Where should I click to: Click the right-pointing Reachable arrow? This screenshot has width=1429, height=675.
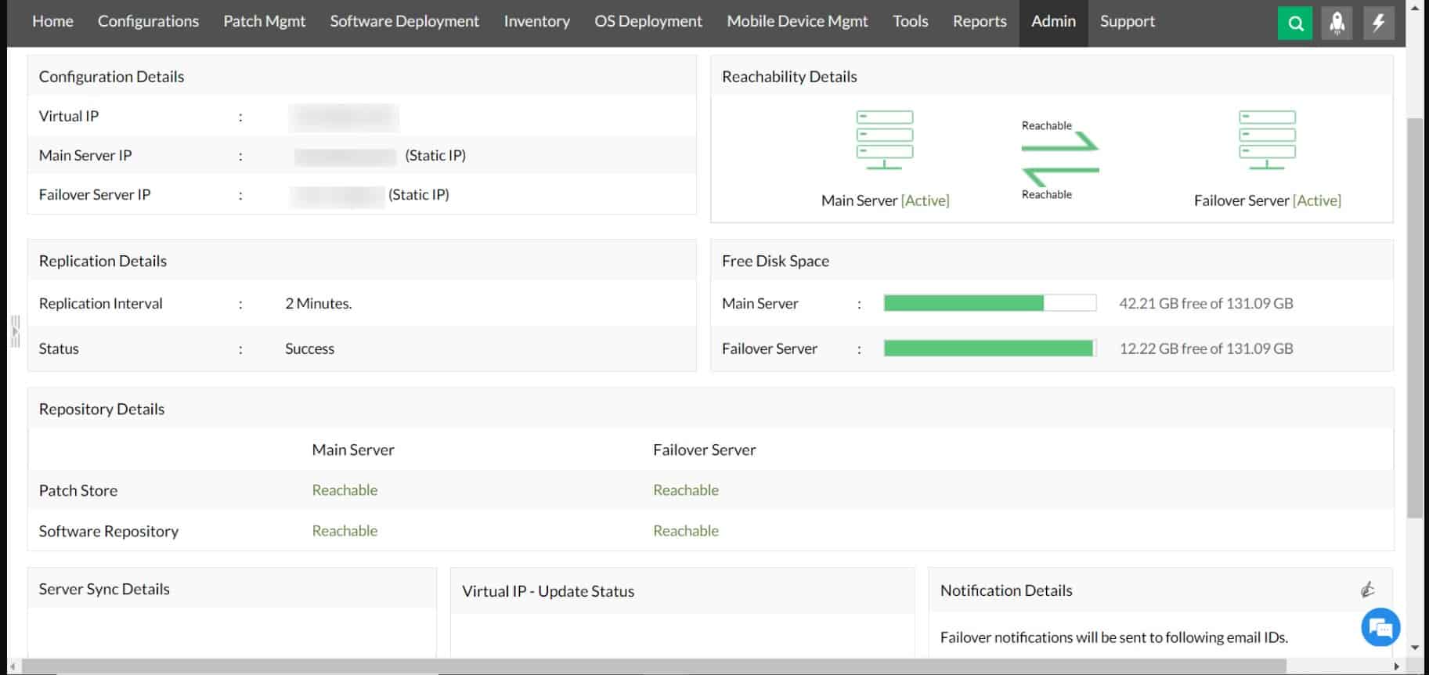point(1060,142)
